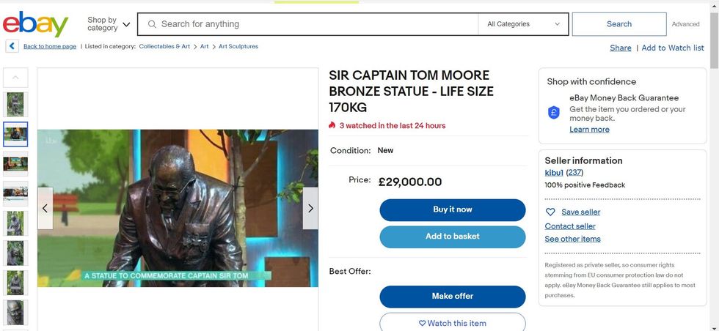Click Add to basket
Viewport: 719px width, 331px height.
tap(452, 237)
